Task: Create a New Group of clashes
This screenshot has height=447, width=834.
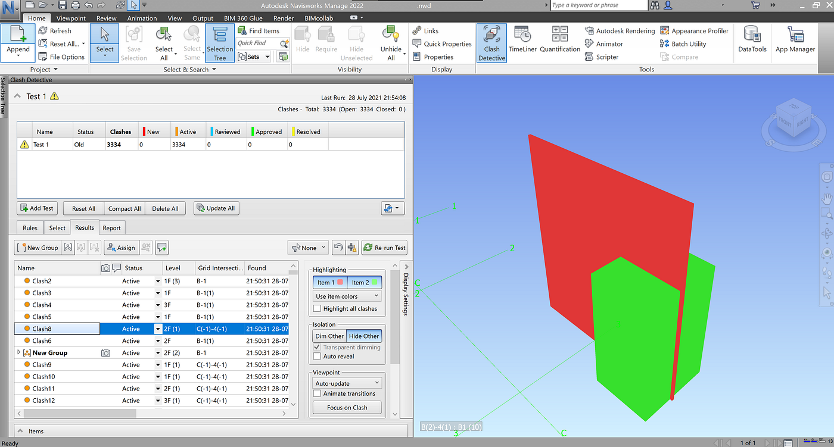Action: [x=38, y=248]
